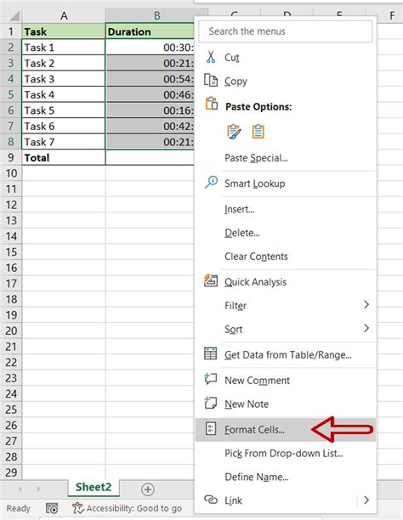This screenshot has width=403, height=520.
Task: Choose the plain Paste clipboard icon
Action: pyautogui.click(x=258, y=132)
